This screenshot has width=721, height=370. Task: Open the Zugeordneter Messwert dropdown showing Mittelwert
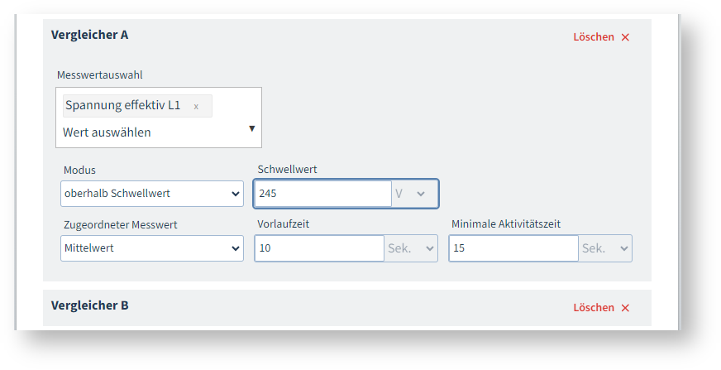[x=152, y=248]
